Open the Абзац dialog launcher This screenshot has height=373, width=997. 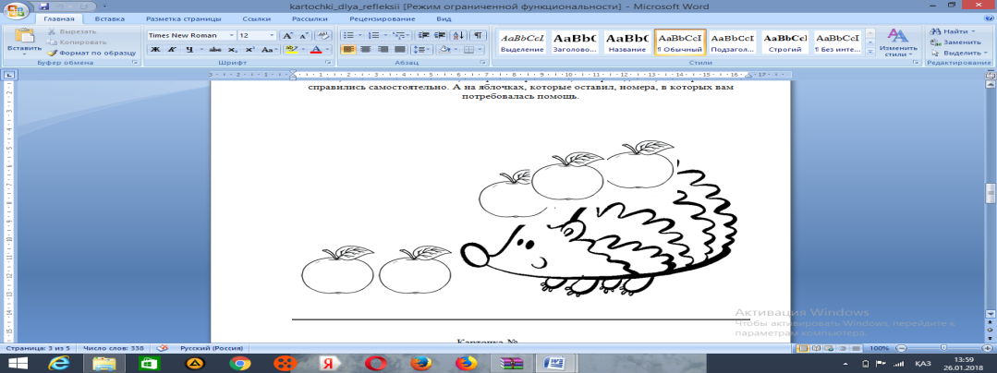click(484, 63)
